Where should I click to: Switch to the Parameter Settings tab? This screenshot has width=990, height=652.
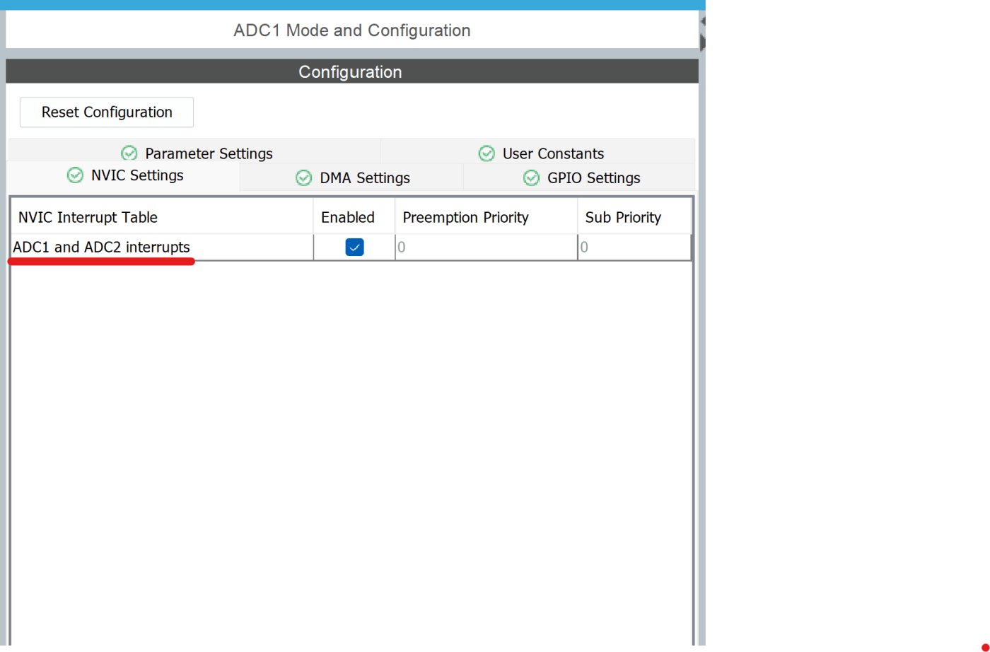(208, 153)
